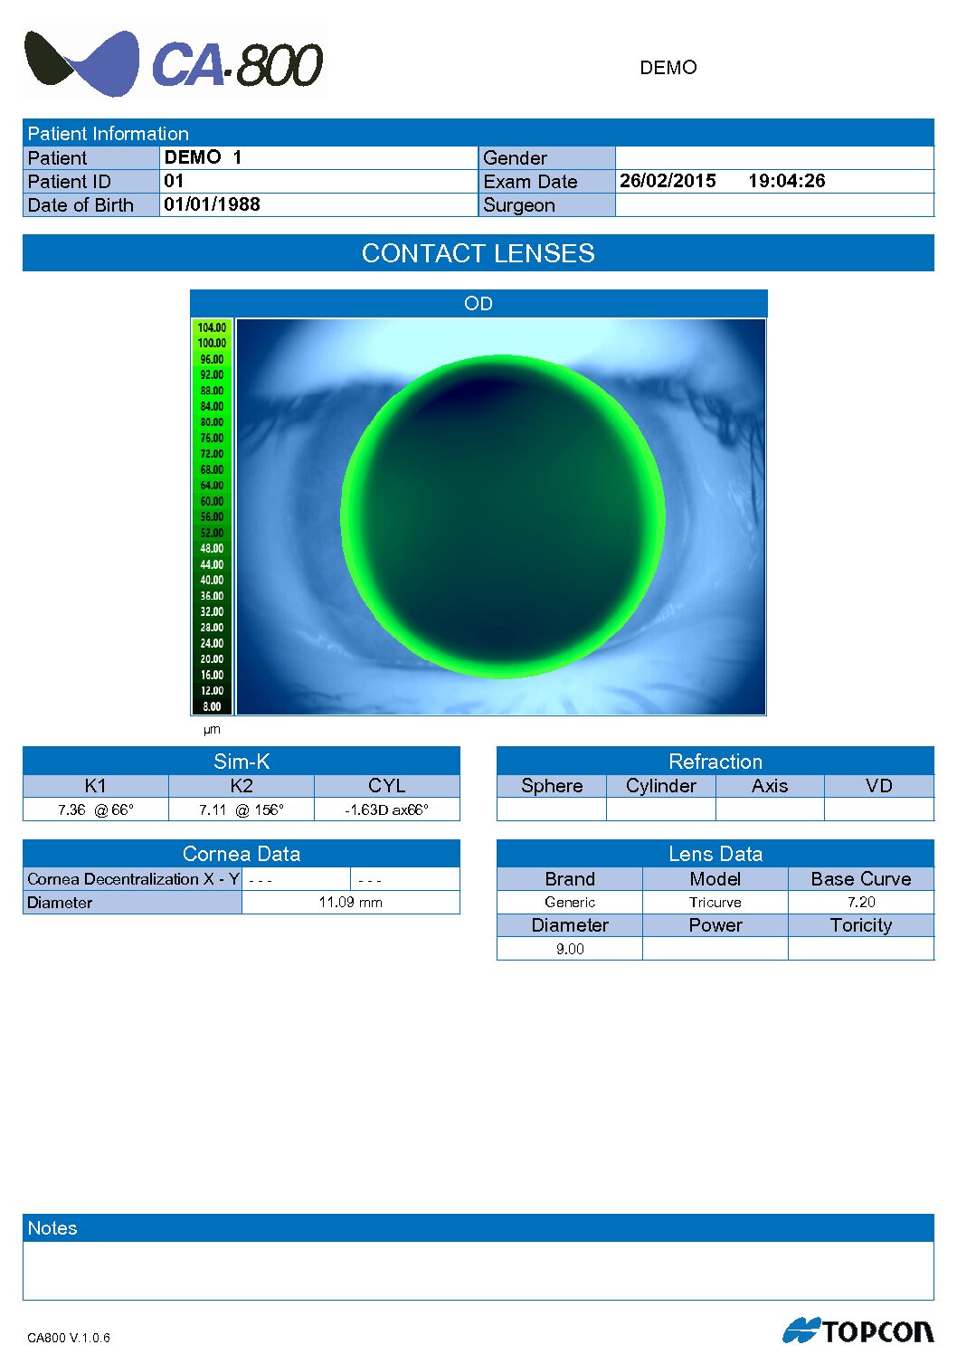Click the 'CONTACT LENSES' title banner
The image size is (957, 1354).
478,253
